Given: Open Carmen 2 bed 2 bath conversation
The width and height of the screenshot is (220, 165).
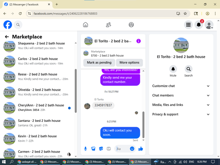Looking at the screenshot, I should tap(38, 154).
